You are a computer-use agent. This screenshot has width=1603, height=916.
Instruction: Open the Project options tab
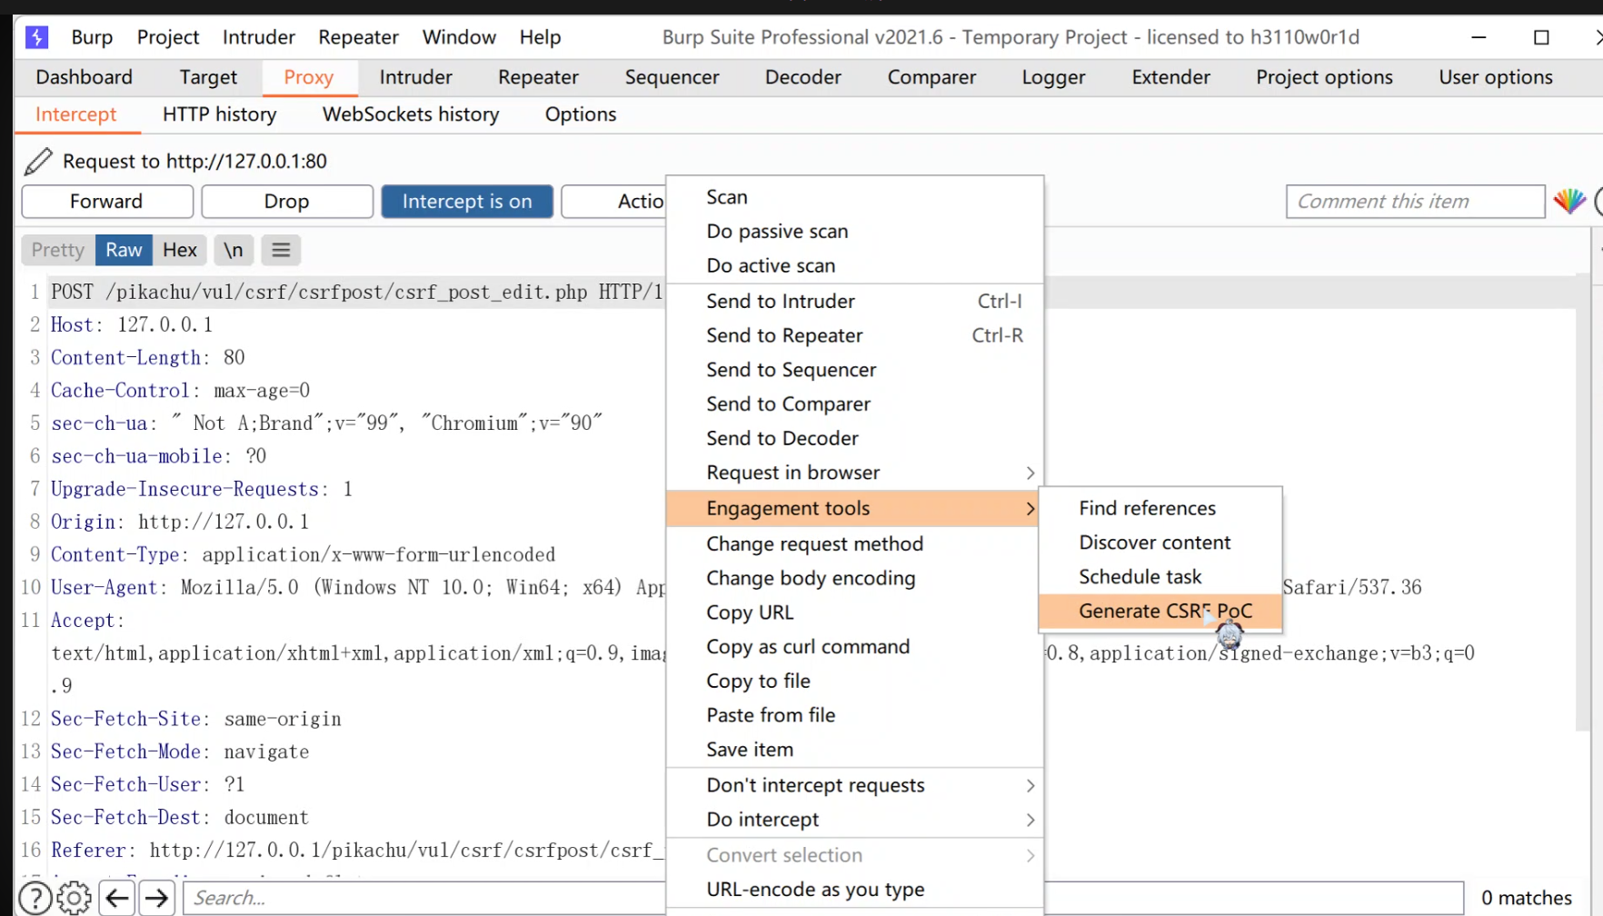[x=1324, y=77]
